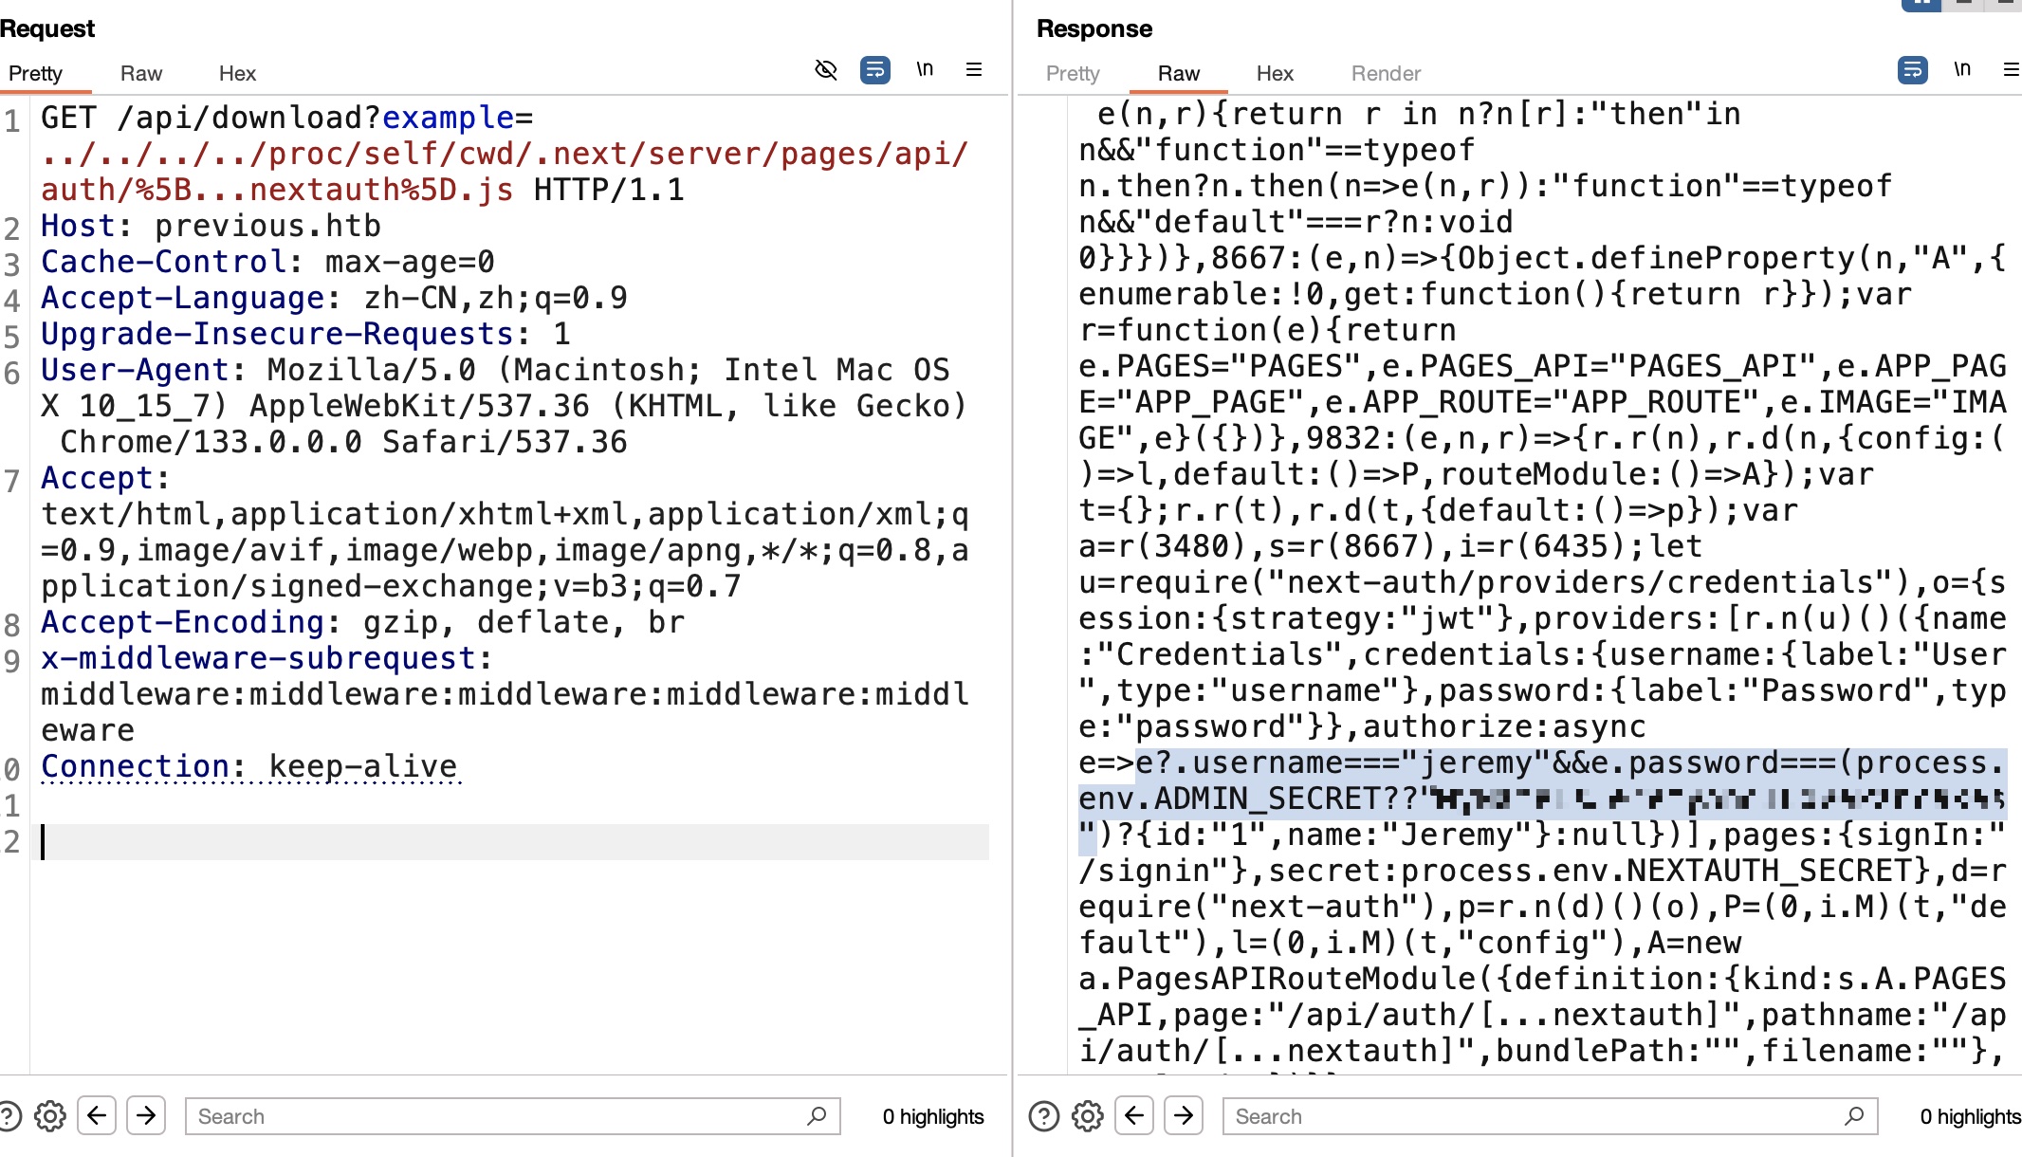Toggle word wrap icon in Request panel
2022x1157 pixels.
pos(874,70)
